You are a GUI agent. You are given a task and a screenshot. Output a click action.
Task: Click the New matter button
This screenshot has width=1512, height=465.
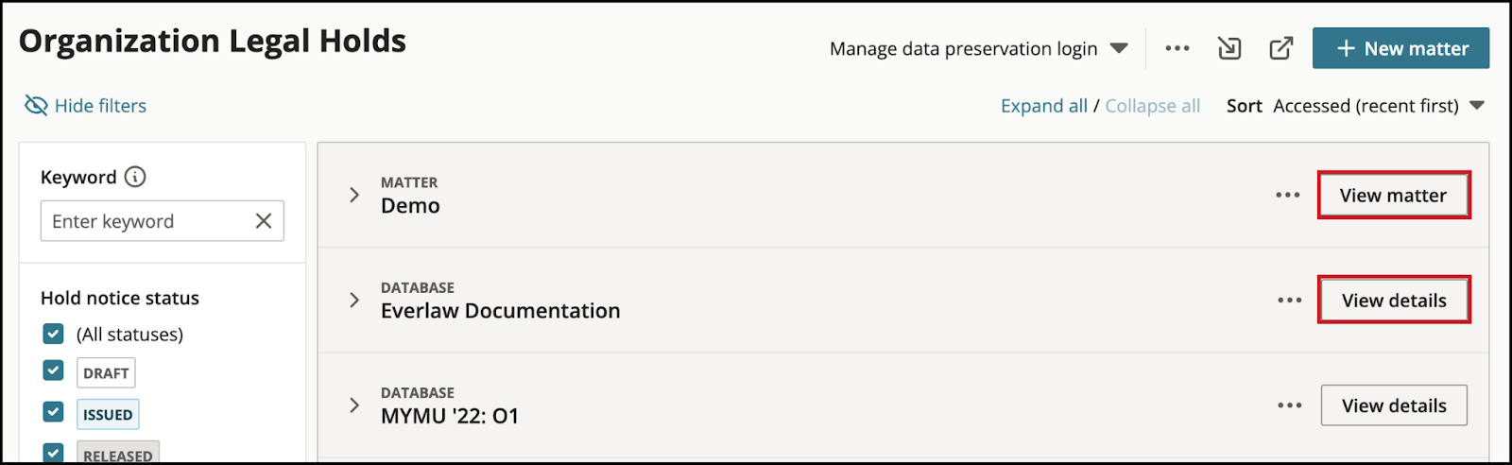click(x=1400, y=48)
